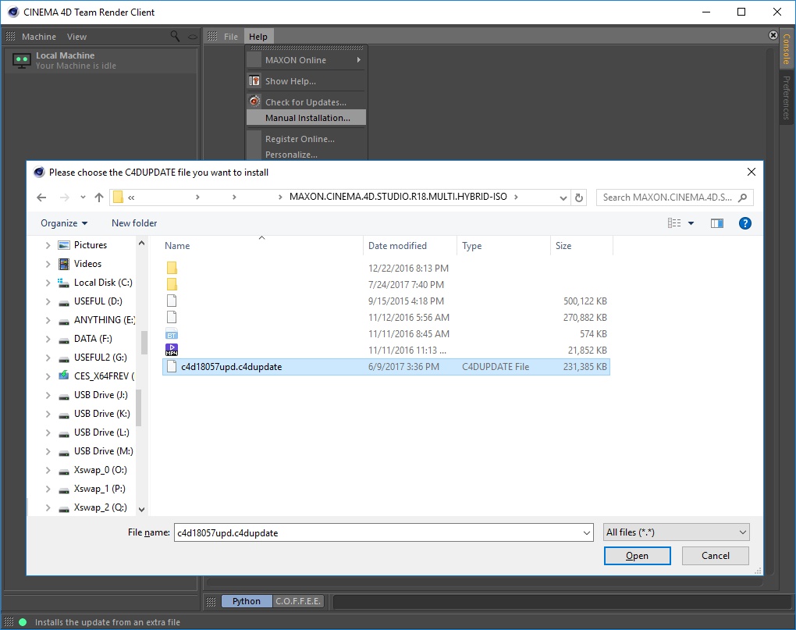
Task: Go up one folder level arrow
Action: tap(99, 198)
